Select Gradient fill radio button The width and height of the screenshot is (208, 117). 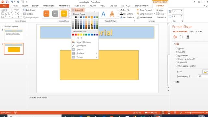pyautogui.click(x=177, y=56)
